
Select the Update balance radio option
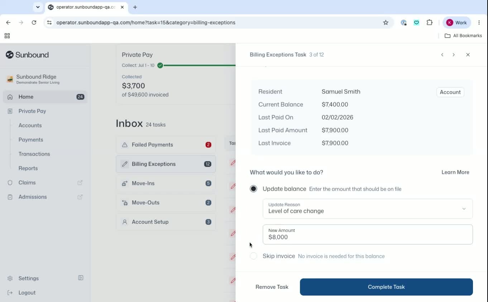(254, 189)
